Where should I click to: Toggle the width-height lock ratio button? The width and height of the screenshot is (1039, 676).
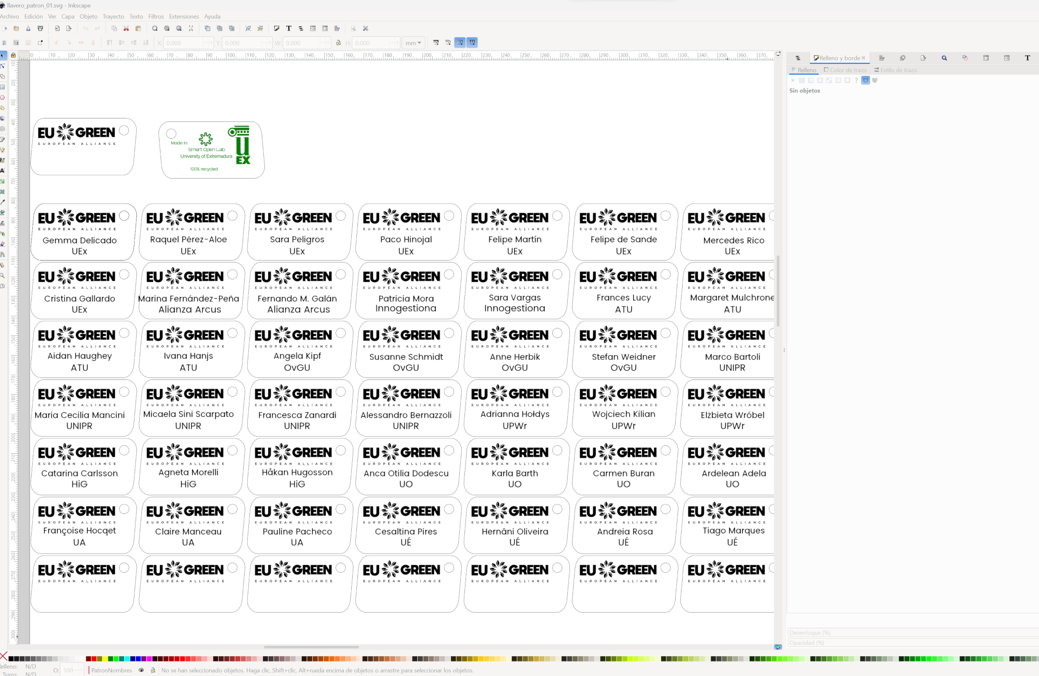tap(338, 43)
